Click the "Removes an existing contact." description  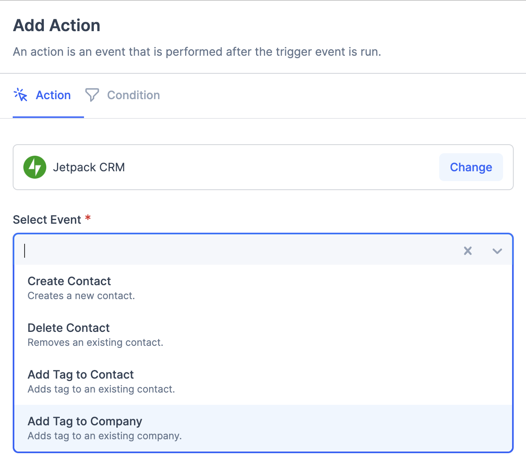pos(95,343)
